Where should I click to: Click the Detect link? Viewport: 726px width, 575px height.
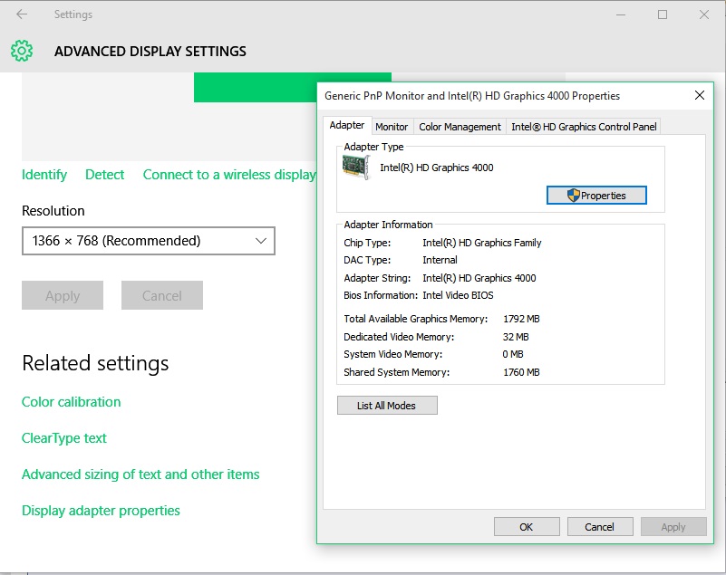point(104,175)
